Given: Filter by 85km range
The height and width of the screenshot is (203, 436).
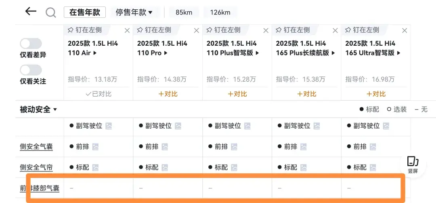Looking at the screenshot, I should [184, 12].
